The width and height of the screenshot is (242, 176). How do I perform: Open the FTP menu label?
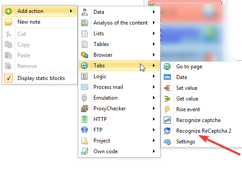98,130
